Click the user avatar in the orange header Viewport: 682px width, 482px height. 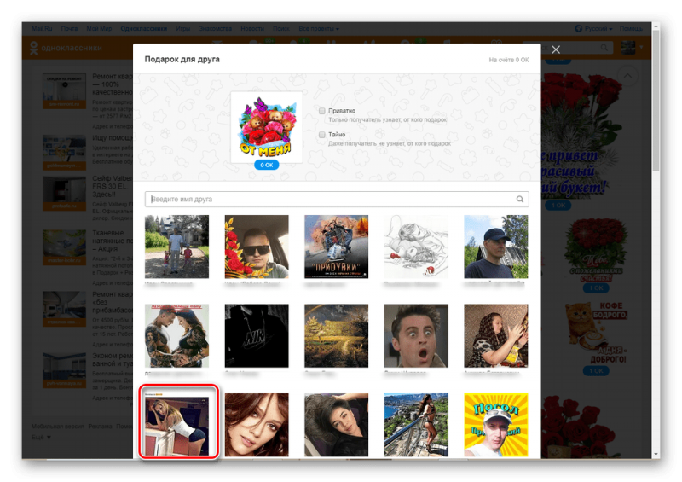click(628, 47)
